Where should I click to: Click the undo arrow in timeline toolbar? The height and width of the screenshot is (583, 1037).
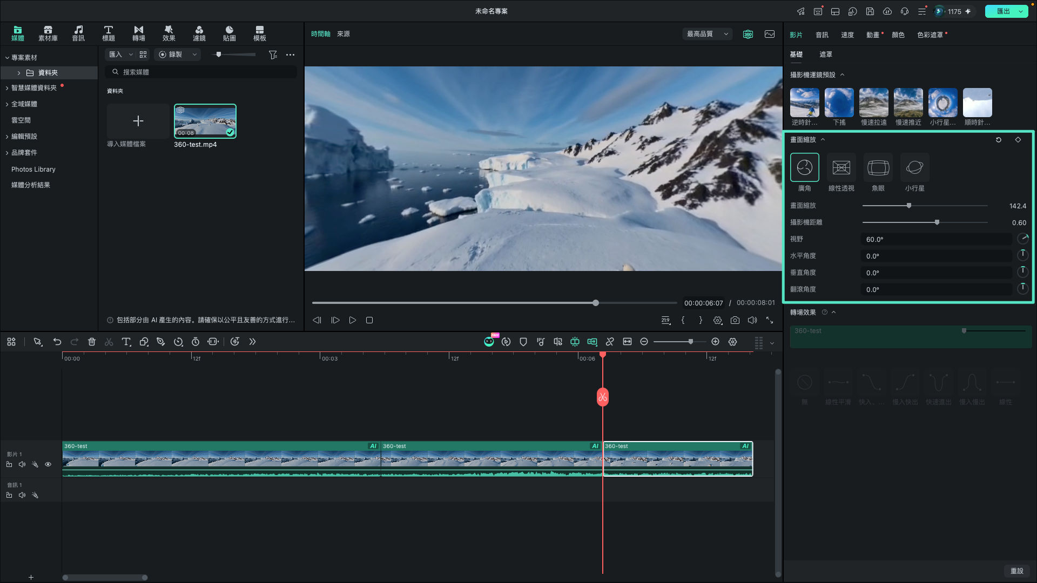point(57,342)
